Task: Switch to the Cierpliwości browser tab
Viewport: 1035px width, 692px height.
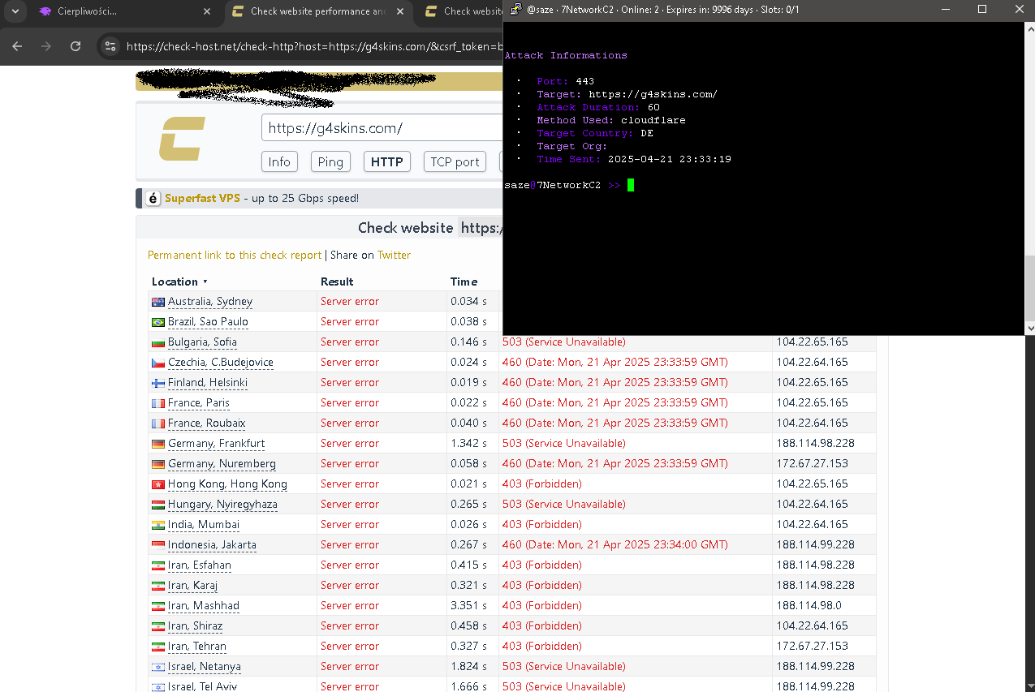Action: click(x=125, y=11)
